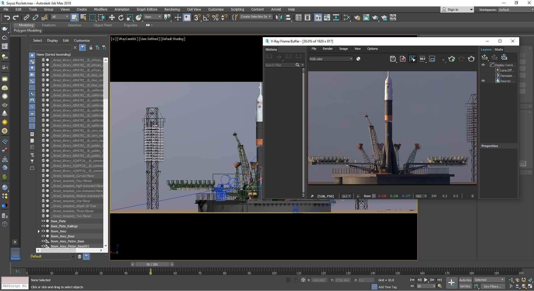The width and height of the screenshot is (534, 291).
Task: Click the Redo arrow in main toolbar
Action: click(16, 18)
